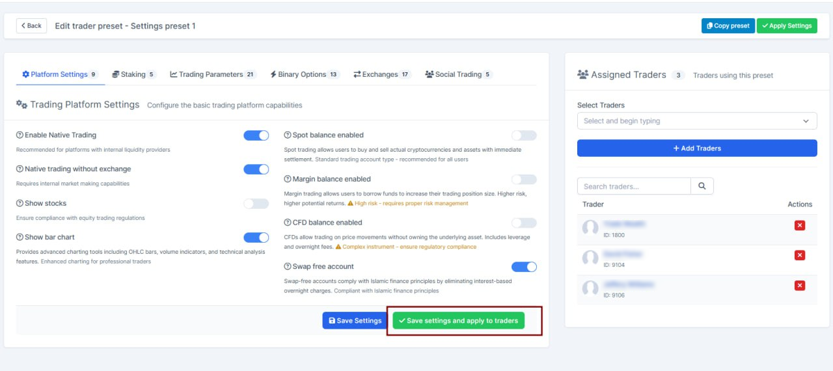Screen dimensions: 833x371
Task: Remove trader with ID 9106
Action: tap(800, 285)
